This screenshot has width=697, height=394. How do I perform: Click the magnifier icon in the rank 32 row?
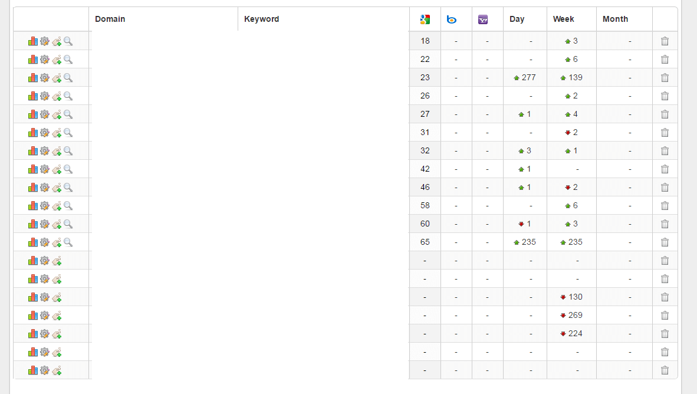click(x=68, y=151)
